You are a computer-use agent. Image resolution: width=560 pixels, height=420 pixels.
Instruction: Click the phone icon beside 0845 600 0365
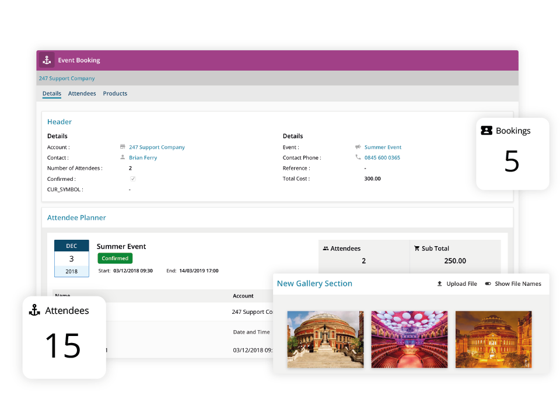click(x=358, y=157)
